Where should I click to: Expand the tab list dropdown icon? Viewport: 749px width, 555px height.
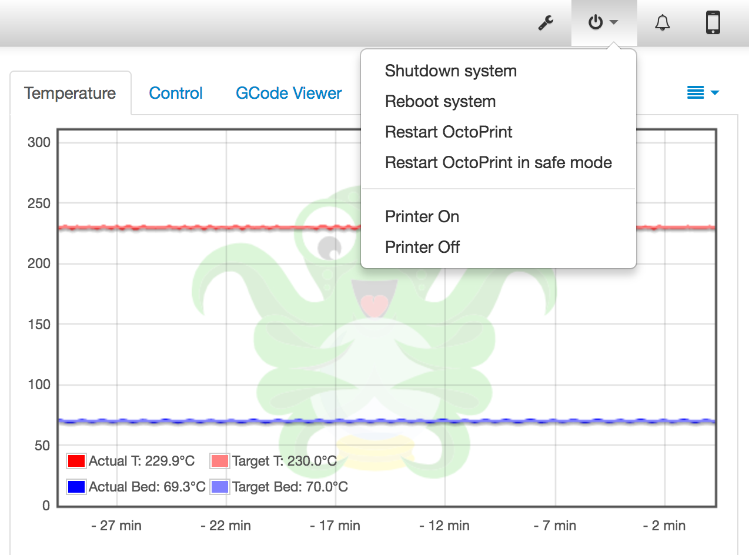pos(703,93)
